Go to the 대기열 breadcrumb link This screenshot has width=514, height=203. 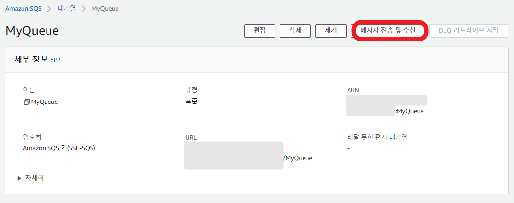click(x=67, y=9)
